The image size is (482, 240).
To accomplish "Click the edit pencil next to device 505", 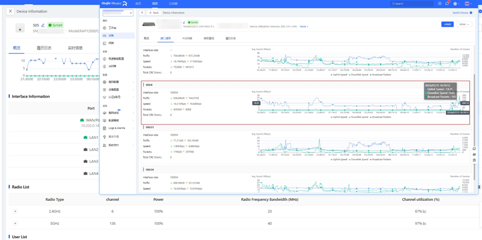I will (x=43, y=25).
